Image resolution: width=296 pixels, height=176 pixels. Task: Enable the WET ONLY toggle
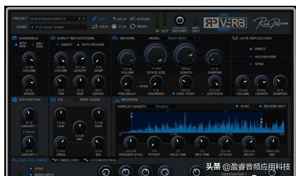tap(195, 23)
